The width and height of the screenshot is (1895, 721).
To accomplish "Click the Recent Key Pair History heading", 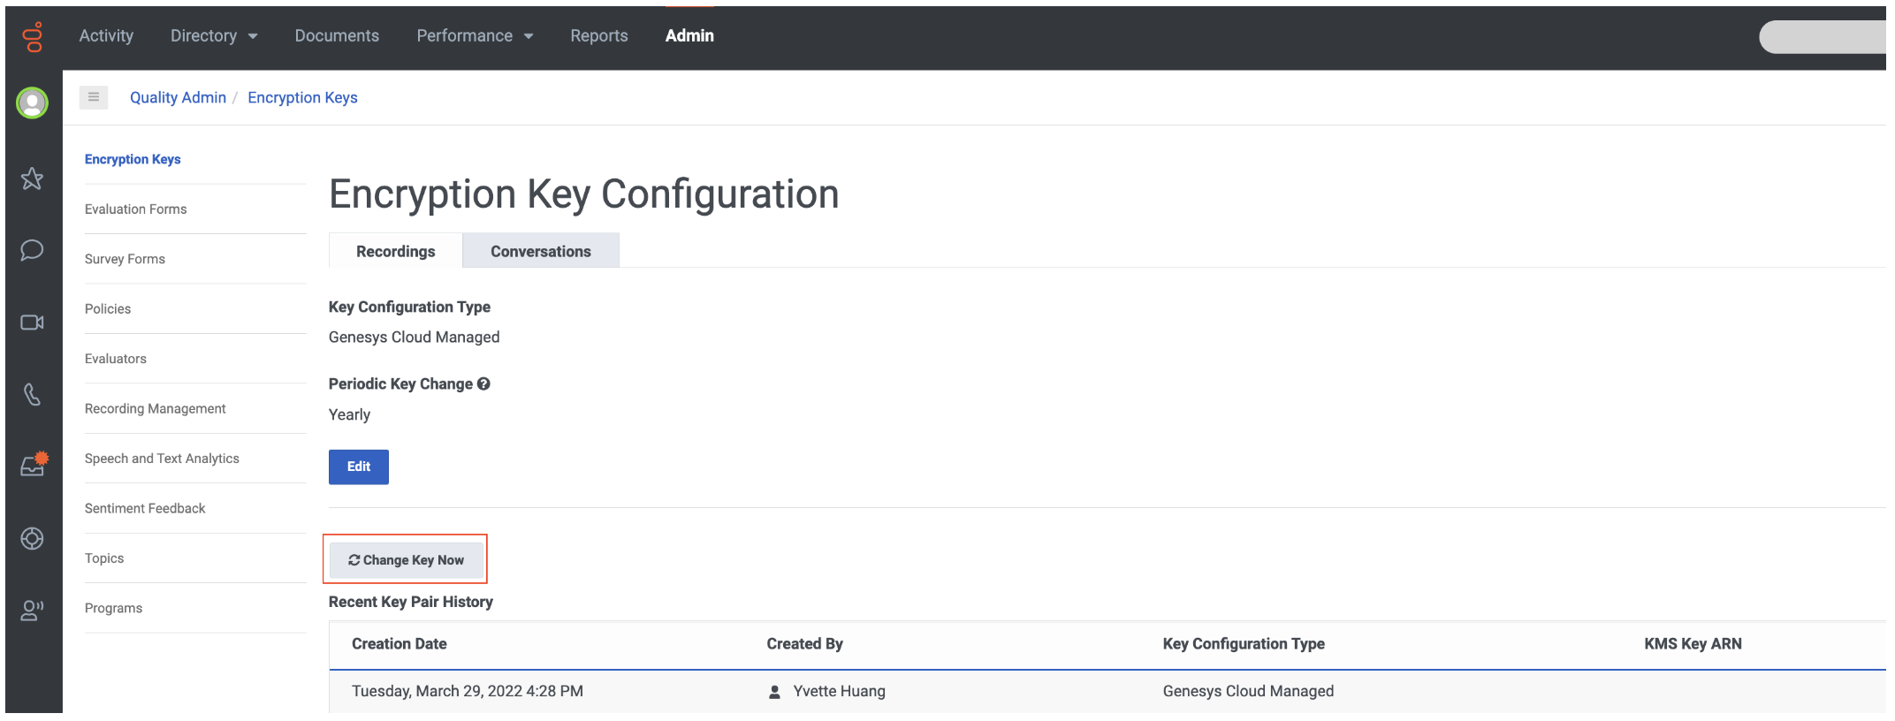I will pyautogui.click(x=411, y=602).
